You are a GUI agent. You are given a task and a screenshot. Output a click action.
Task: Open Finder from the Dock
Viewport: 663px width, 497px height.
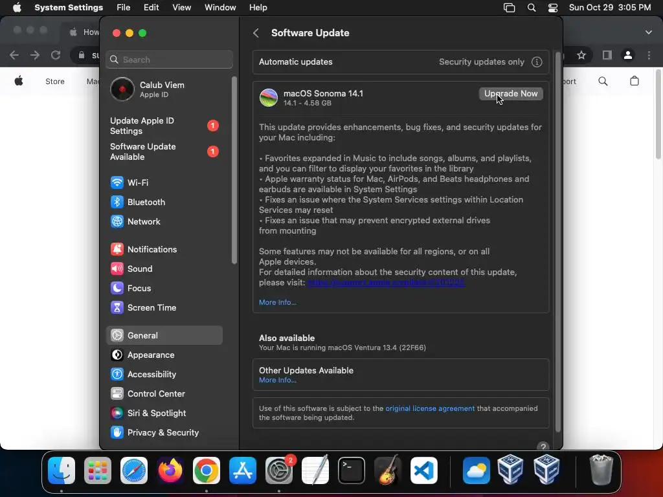[62, 470]
